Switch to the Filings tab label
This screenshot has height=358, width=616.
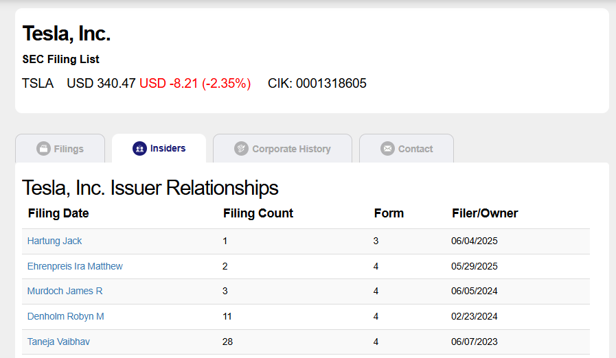pyautogui.click(x=69, y=149)
